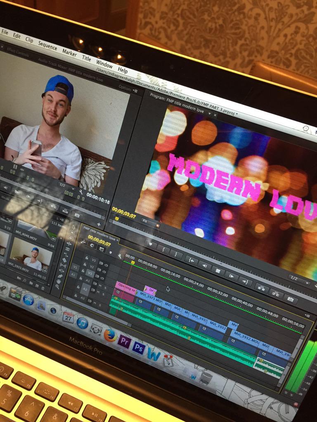Toggle Linked Selection in timeline header

tap(102, 249)
